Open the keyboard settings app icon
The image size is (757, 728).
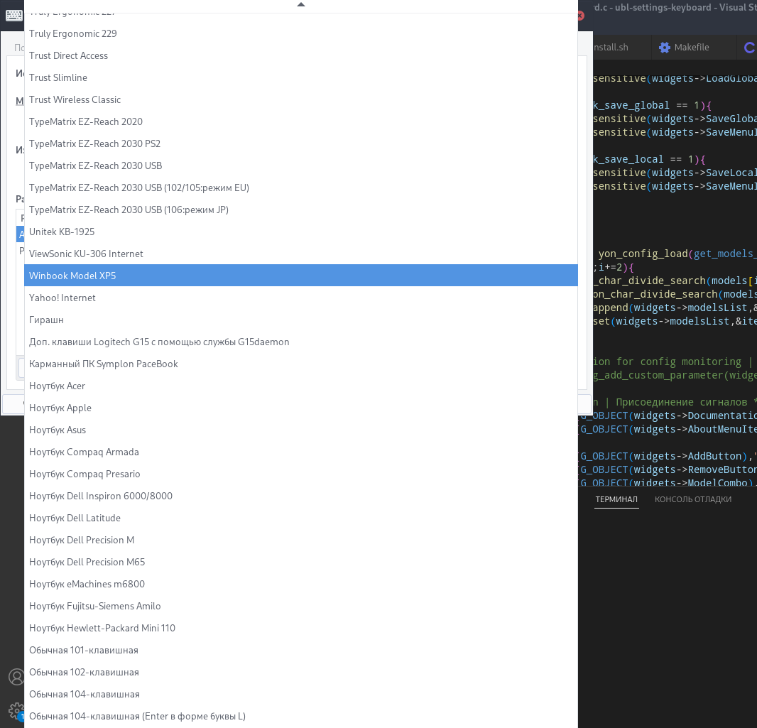[x=14, y=16]
